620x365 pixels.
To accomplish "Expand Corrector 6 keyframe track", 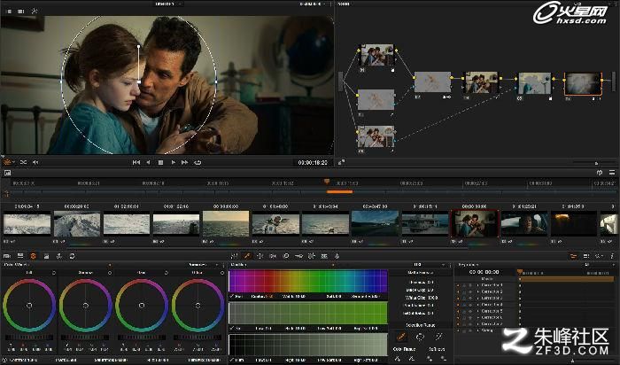I will [477, 317].
